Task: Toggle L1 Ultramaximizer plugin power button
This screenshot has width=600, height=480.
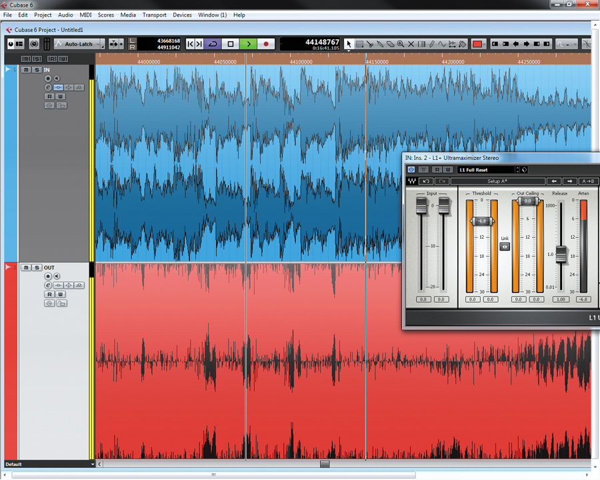Action: (x=411, y=169)
